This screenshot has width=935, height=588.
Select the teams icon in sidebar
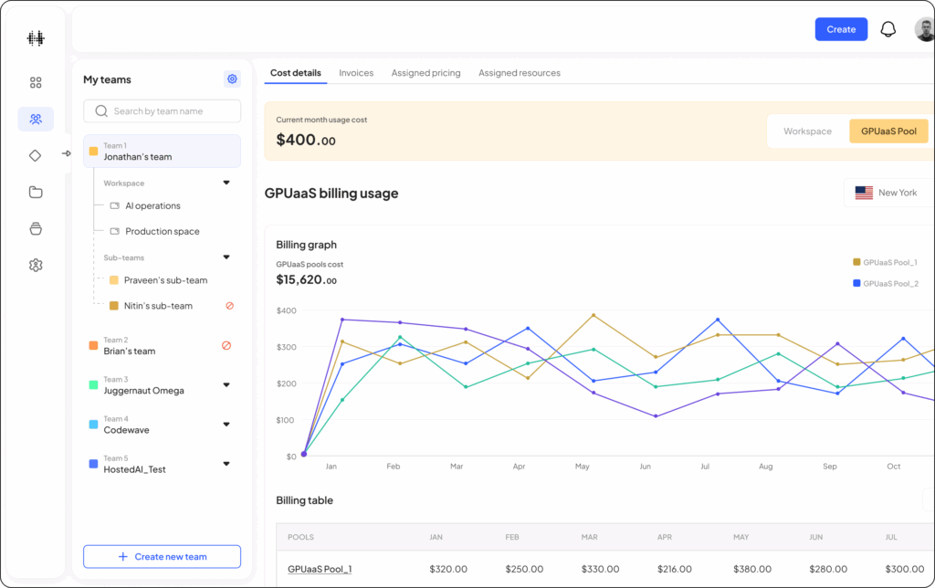[36, 119]
